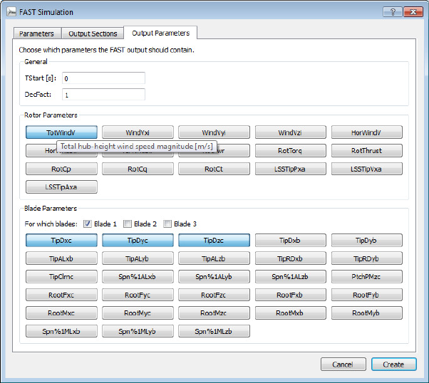
Task: Enable the Spn%1ALxb parameter
Action: 138,277
